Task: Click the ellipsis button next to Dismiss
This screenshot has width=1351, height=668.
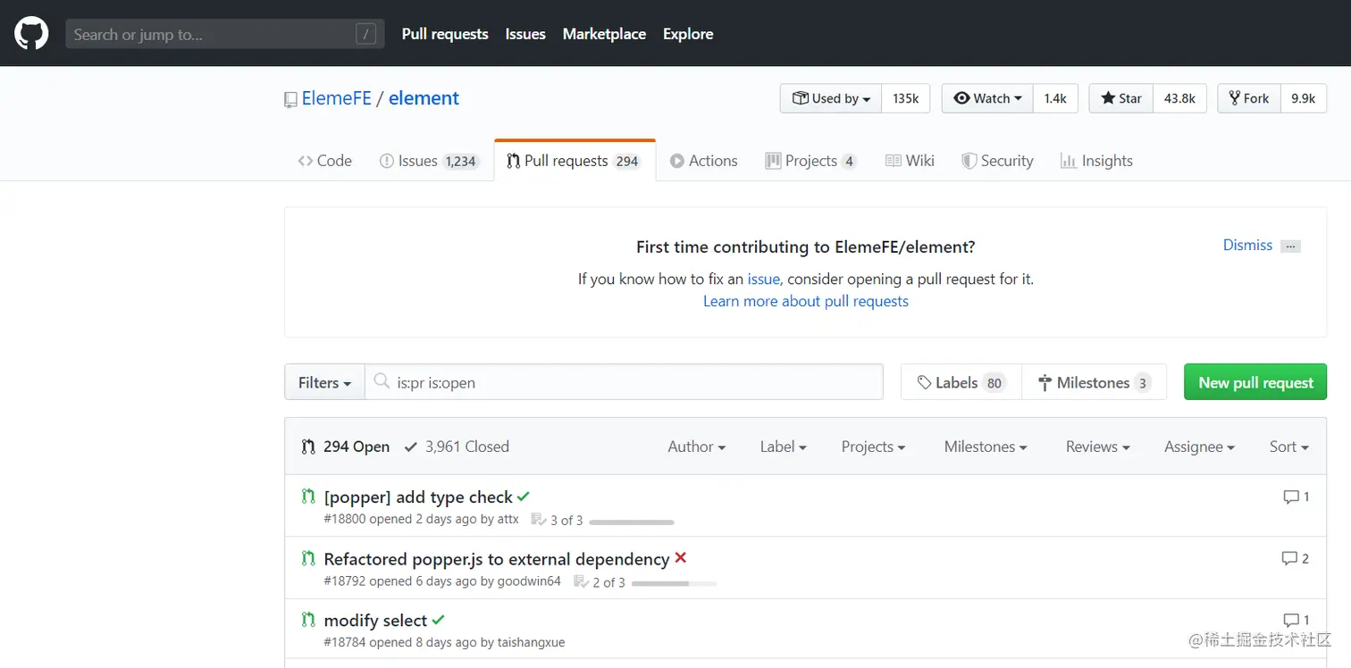Action: pos(1290,246)
